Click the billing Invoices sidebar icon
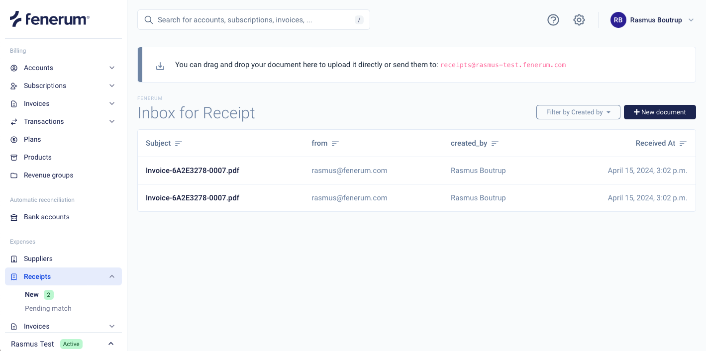Screen dimensions: 706x351 tap(14, 103)
